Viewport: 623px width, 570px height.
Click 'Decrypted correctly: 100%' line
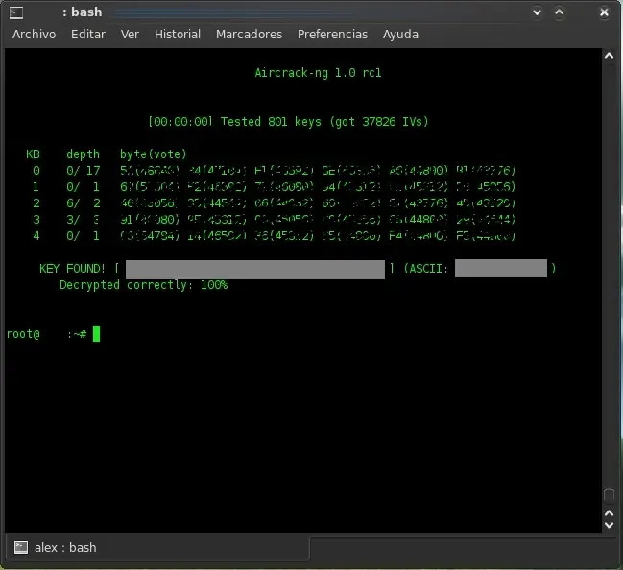click(143, 285)
